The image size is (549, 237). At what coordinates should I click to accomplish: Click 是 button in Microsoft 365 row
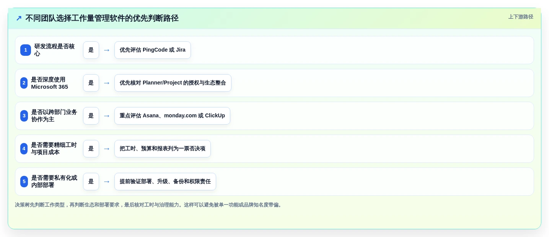(x=91, y=83)
